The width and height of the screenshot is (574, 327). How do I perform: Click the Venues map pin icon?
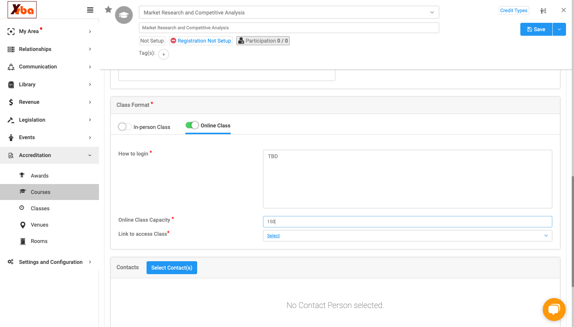point(22,225)
